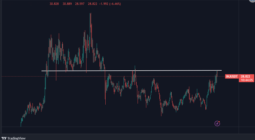Click the time axis strip below the chart

tap(120, 130)
